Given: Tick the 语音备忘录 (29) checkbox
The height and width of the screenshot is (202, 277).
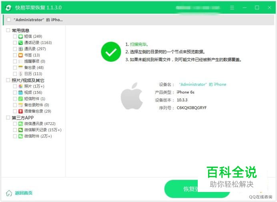Looking at the screenshot, I should (x=15, y=111).
